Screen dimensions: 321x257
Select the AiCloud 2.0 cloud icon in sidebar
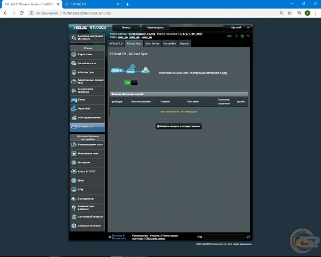coord(74,127)
